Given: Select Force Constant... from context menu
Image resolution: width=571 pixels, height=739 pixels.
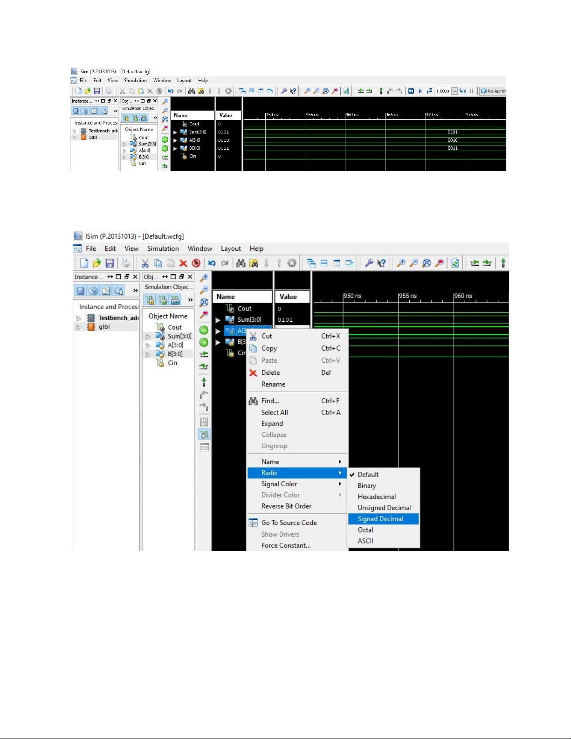Looking at the screenshot, I should point(297,546).
